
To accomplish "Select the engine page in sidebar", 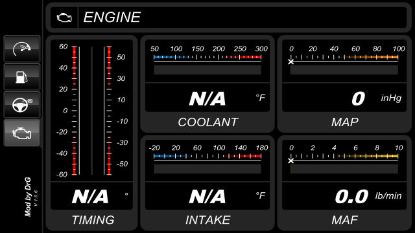I will click(x=22, y=133).
